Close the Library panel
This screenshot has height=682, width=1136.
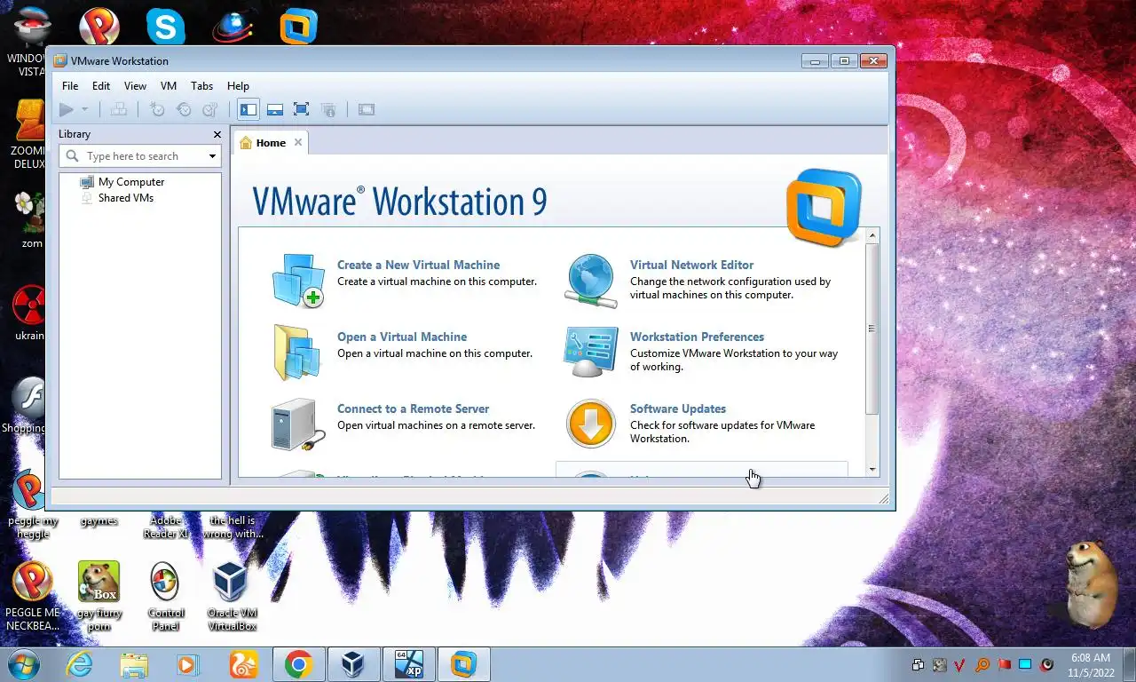[x=217, y=134]
